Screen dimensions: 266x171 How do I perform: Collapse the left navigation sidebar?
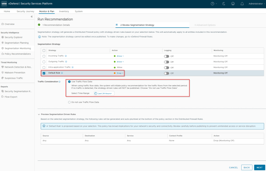(x=32, y=17)
